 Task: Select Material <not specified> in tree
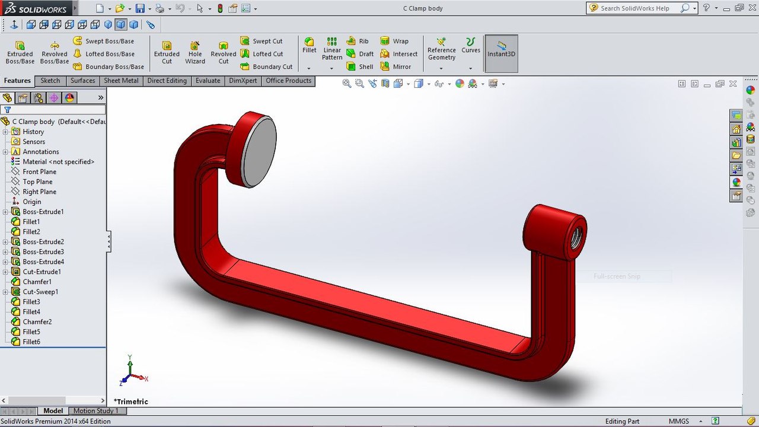click(x=53, y=162)
